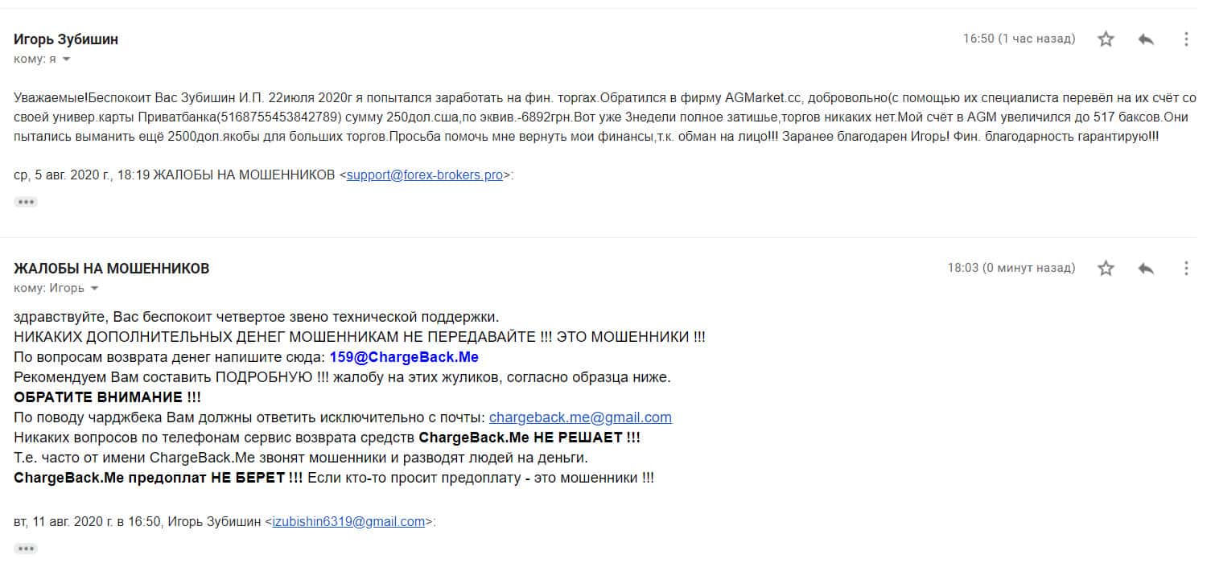Expand recipient details next to 'кому: я'
This screenshot has height=563, width=1211.
point(67,60)
